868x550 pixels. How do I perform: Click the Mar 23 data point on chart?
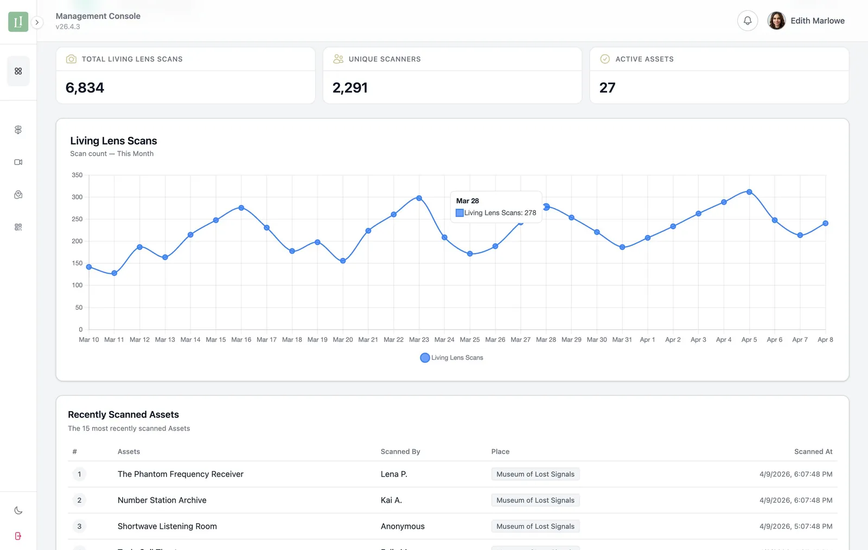point(419,198)
